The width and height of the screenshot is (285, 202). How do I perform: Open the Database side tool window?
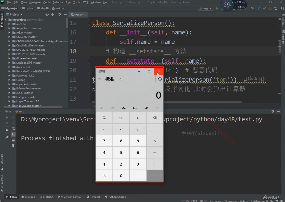[283, 37]
